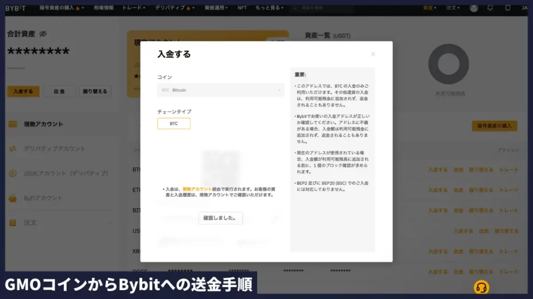Open the NFT page
This screenshot has height=299, width=533.
[x=242, y=8]
